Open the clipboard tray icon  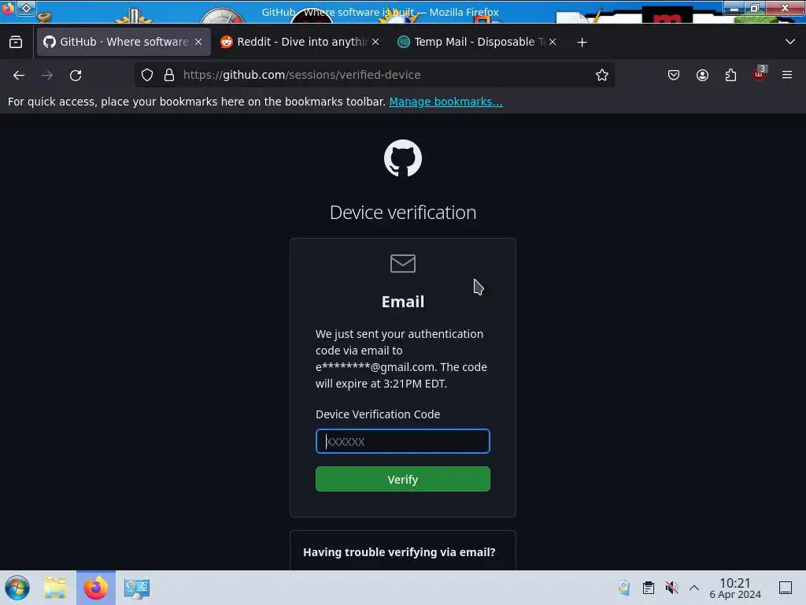click(x=649, y=588)
